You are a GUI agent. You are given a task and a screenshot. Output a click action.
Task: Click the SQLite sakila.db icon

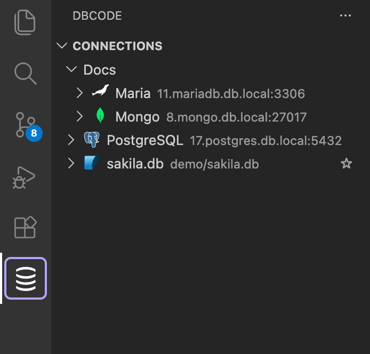92,163
